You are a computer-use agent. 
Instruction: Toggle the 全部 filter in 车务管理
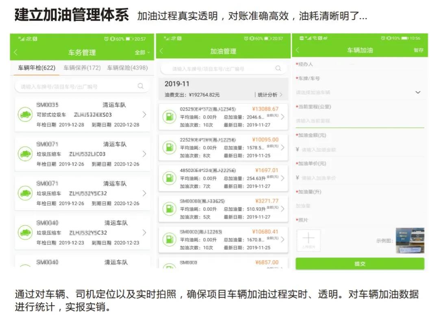point(141,52)
